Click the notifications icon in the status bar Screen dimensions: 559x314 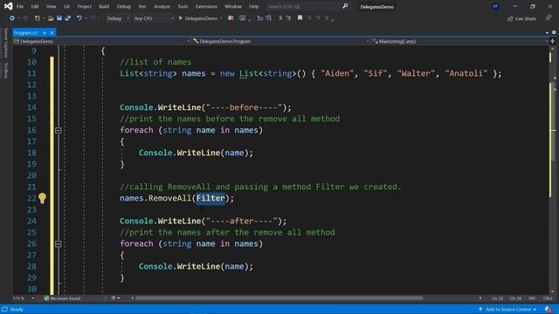548,310
